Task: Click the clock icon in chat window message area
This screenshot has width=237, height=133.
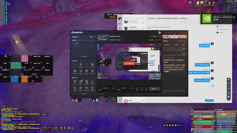Action: click(x=212, y=86)
